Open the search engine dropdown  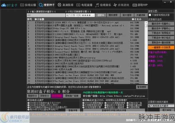[80, 15]
